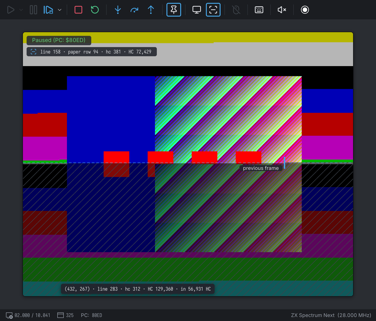Screen dimensions: 376x321
Task: Click the Start/Run play icon
Action: [11, 10]
